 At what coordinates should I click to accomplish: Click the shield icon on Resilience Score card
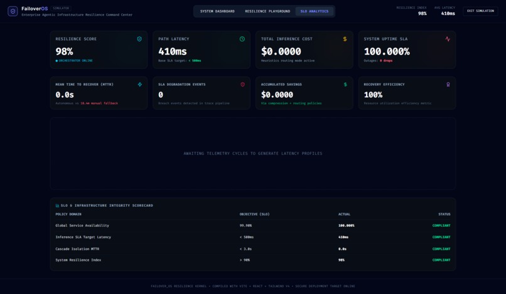pyautogui.click(x=139, y=39)
